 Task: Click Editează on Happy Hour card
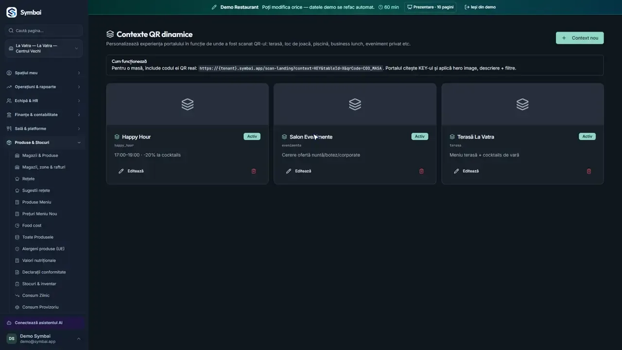[x=131, y=171]
